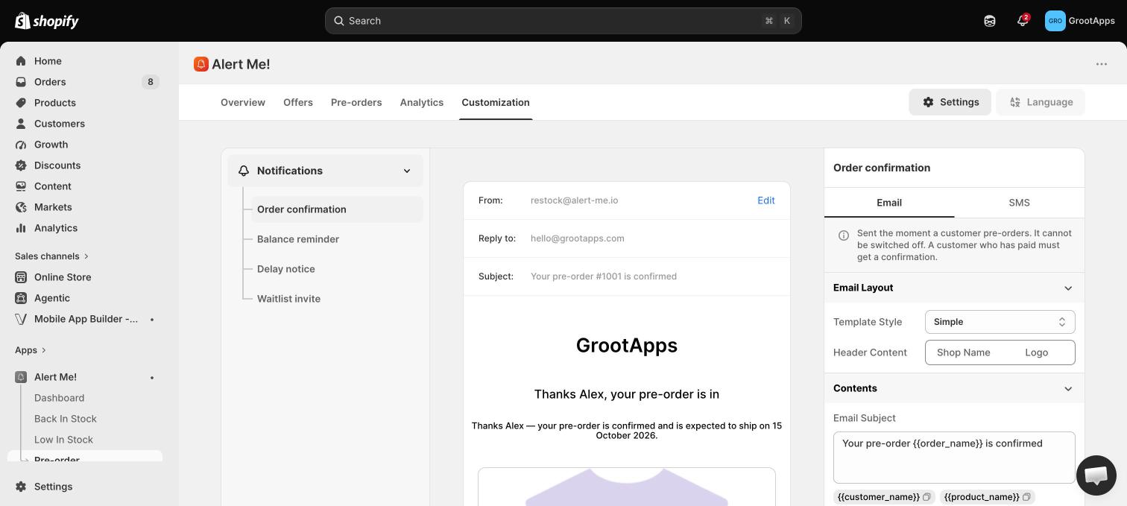
Task: Click the Agentic channel icon
Action: tap(21, 298)
